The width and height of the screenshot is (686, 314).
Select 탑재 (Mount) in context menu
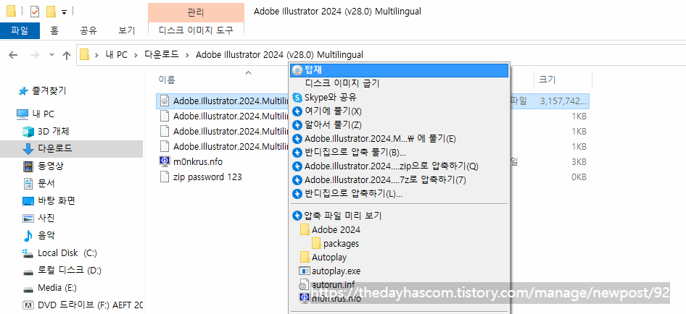coord(400,70)
